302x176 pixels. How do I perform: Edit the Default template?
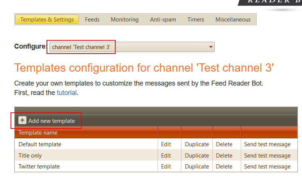point(166,144)
